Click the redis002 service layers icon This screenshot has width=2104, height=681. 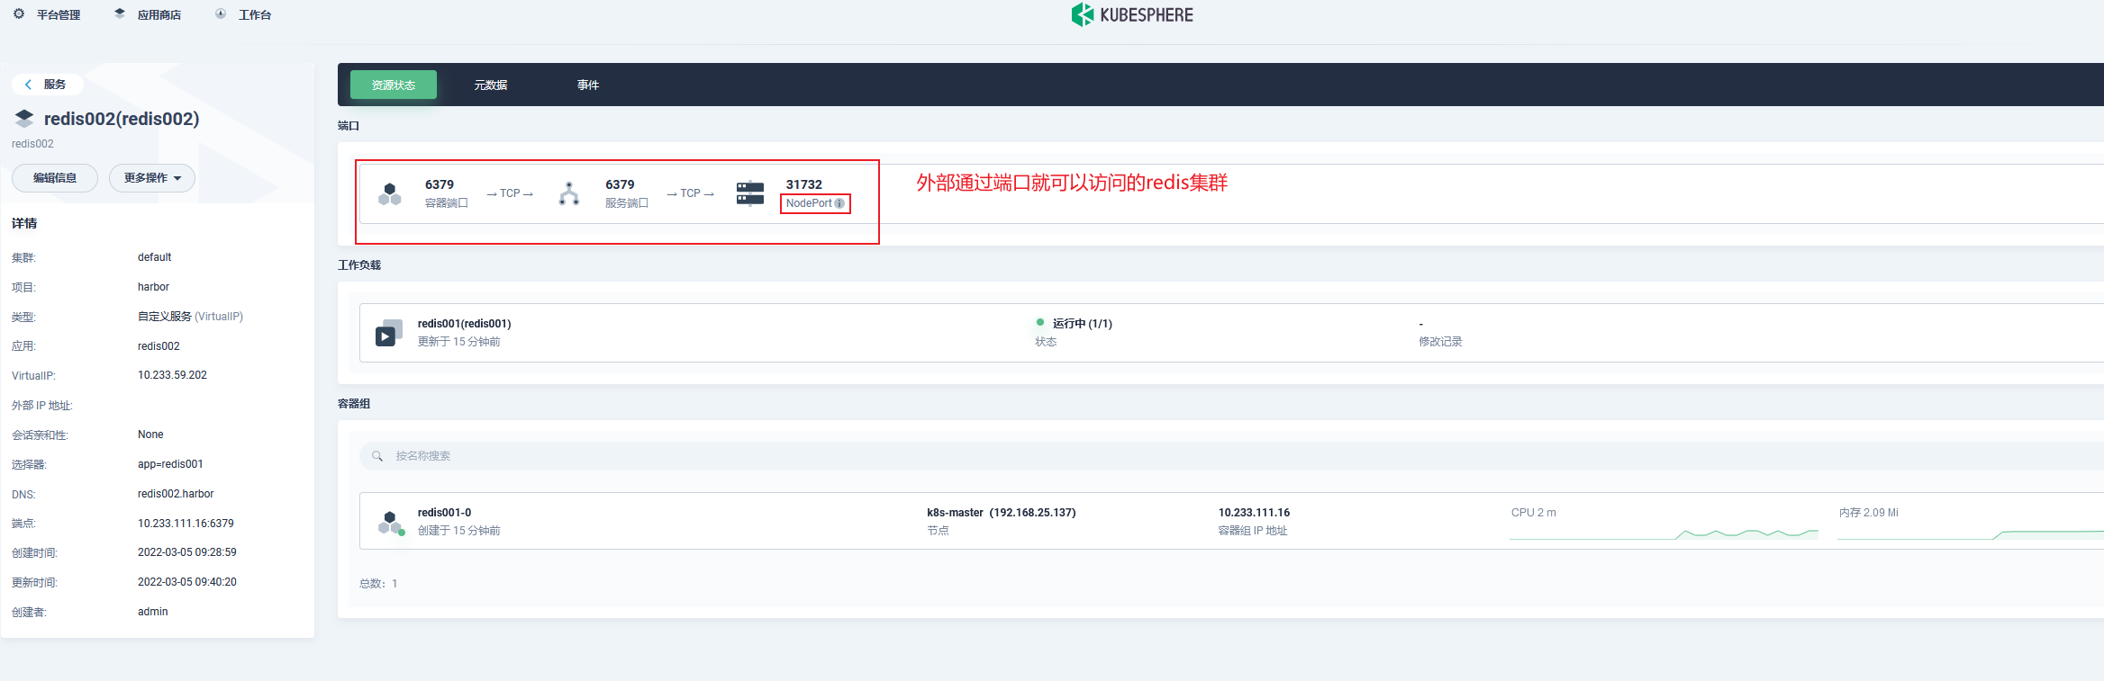point(24,119)
